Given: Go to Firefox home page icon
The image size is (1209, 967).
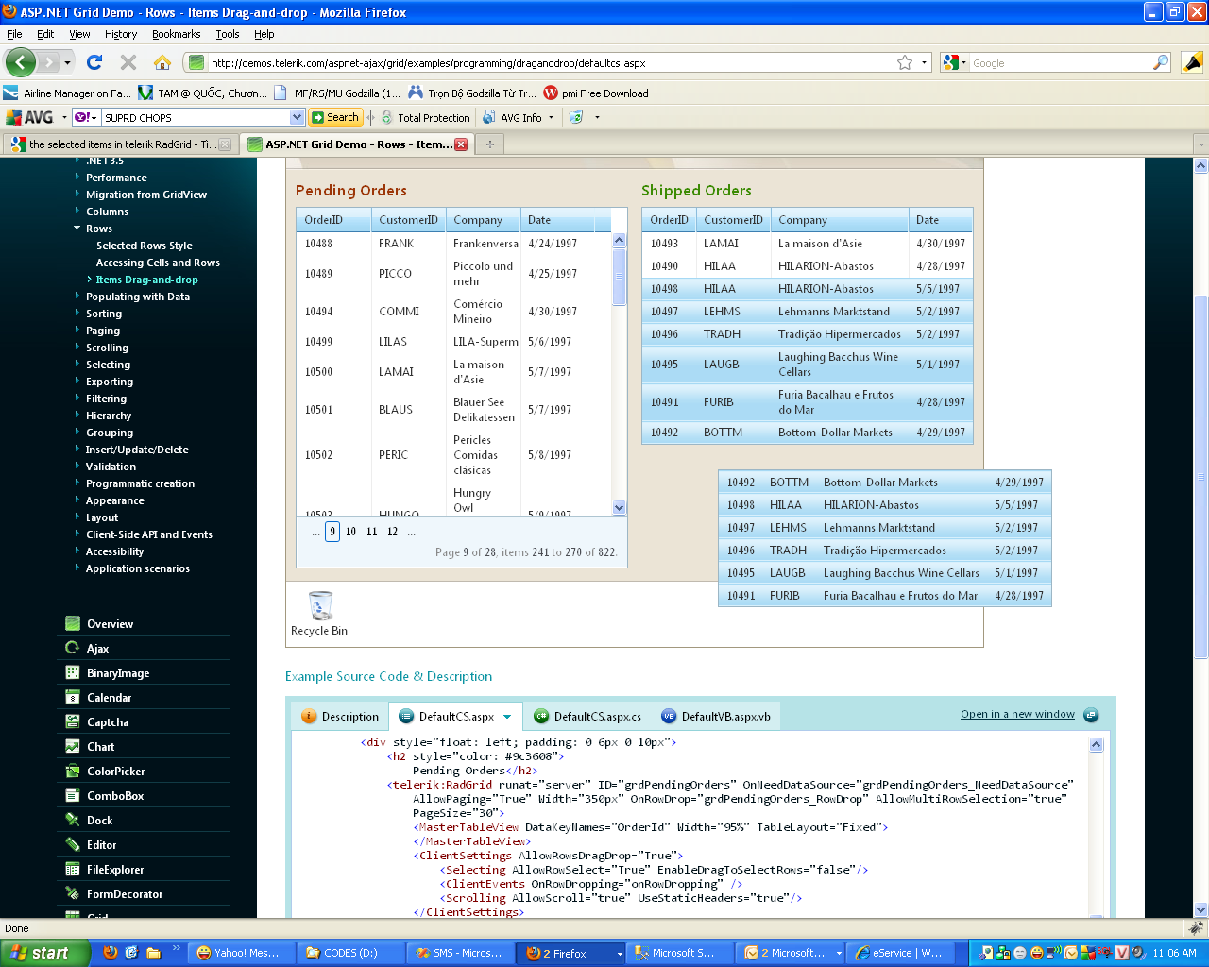Looking at the screenshot, I should tap(162, 62).
